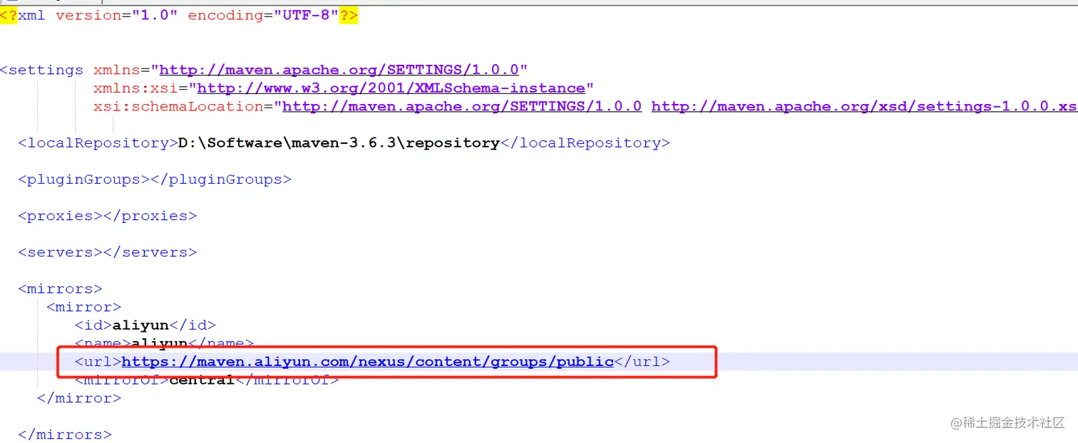Open the www.w3.org XMLSchema-instance link

click(x=391, y=88)
